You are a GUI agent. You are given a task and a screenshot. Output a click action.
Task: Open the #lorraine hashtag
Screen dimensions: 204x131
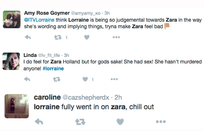tap(53, 68)
